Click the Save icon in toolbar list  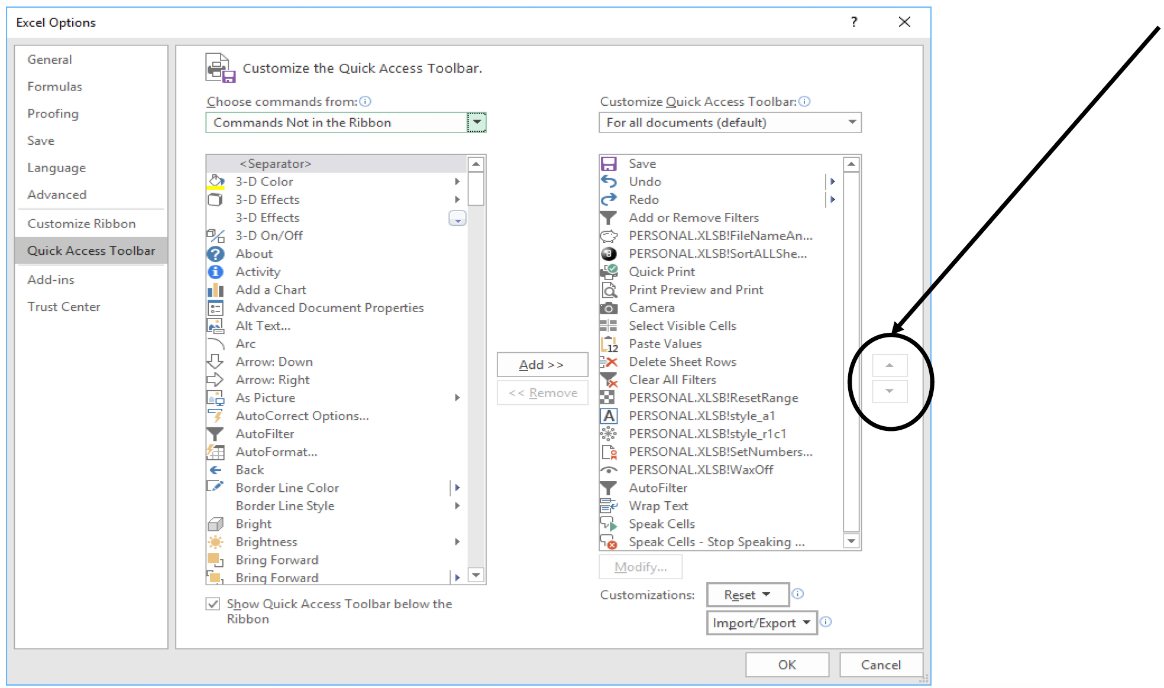[x=609, y=164]
